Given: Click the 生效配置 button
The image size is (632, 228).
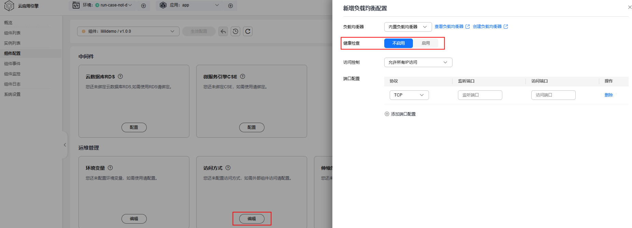Looking at the screenshot, I should click(199, 31).
